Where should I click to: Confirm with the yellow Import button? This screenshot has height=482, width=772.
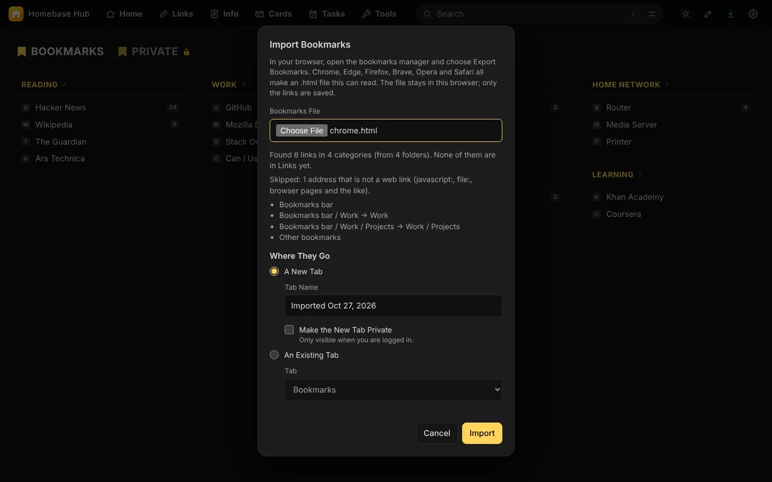pos(482,433)
